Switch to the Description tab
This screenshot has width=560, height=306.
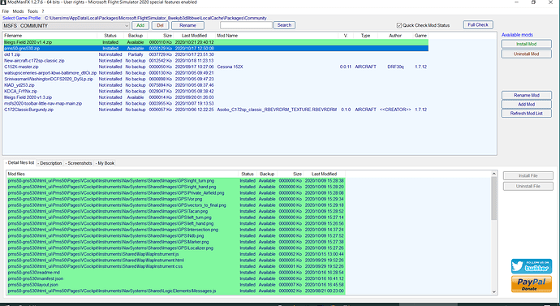[x=50, y=163]
